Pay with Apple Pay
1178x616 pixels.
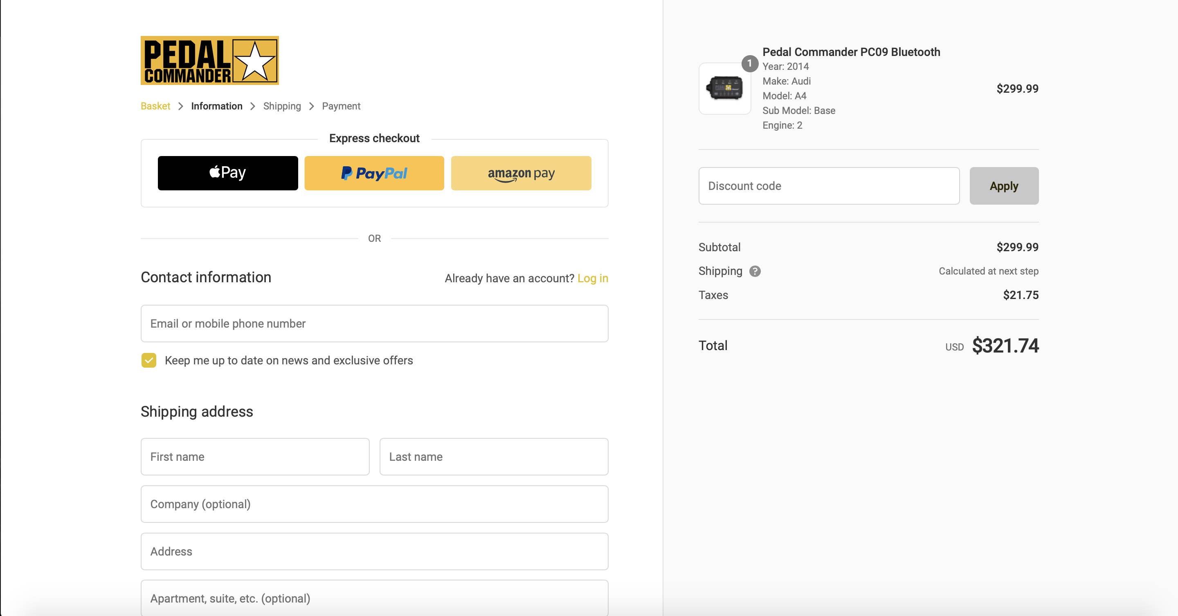click(x=228, y=173)
